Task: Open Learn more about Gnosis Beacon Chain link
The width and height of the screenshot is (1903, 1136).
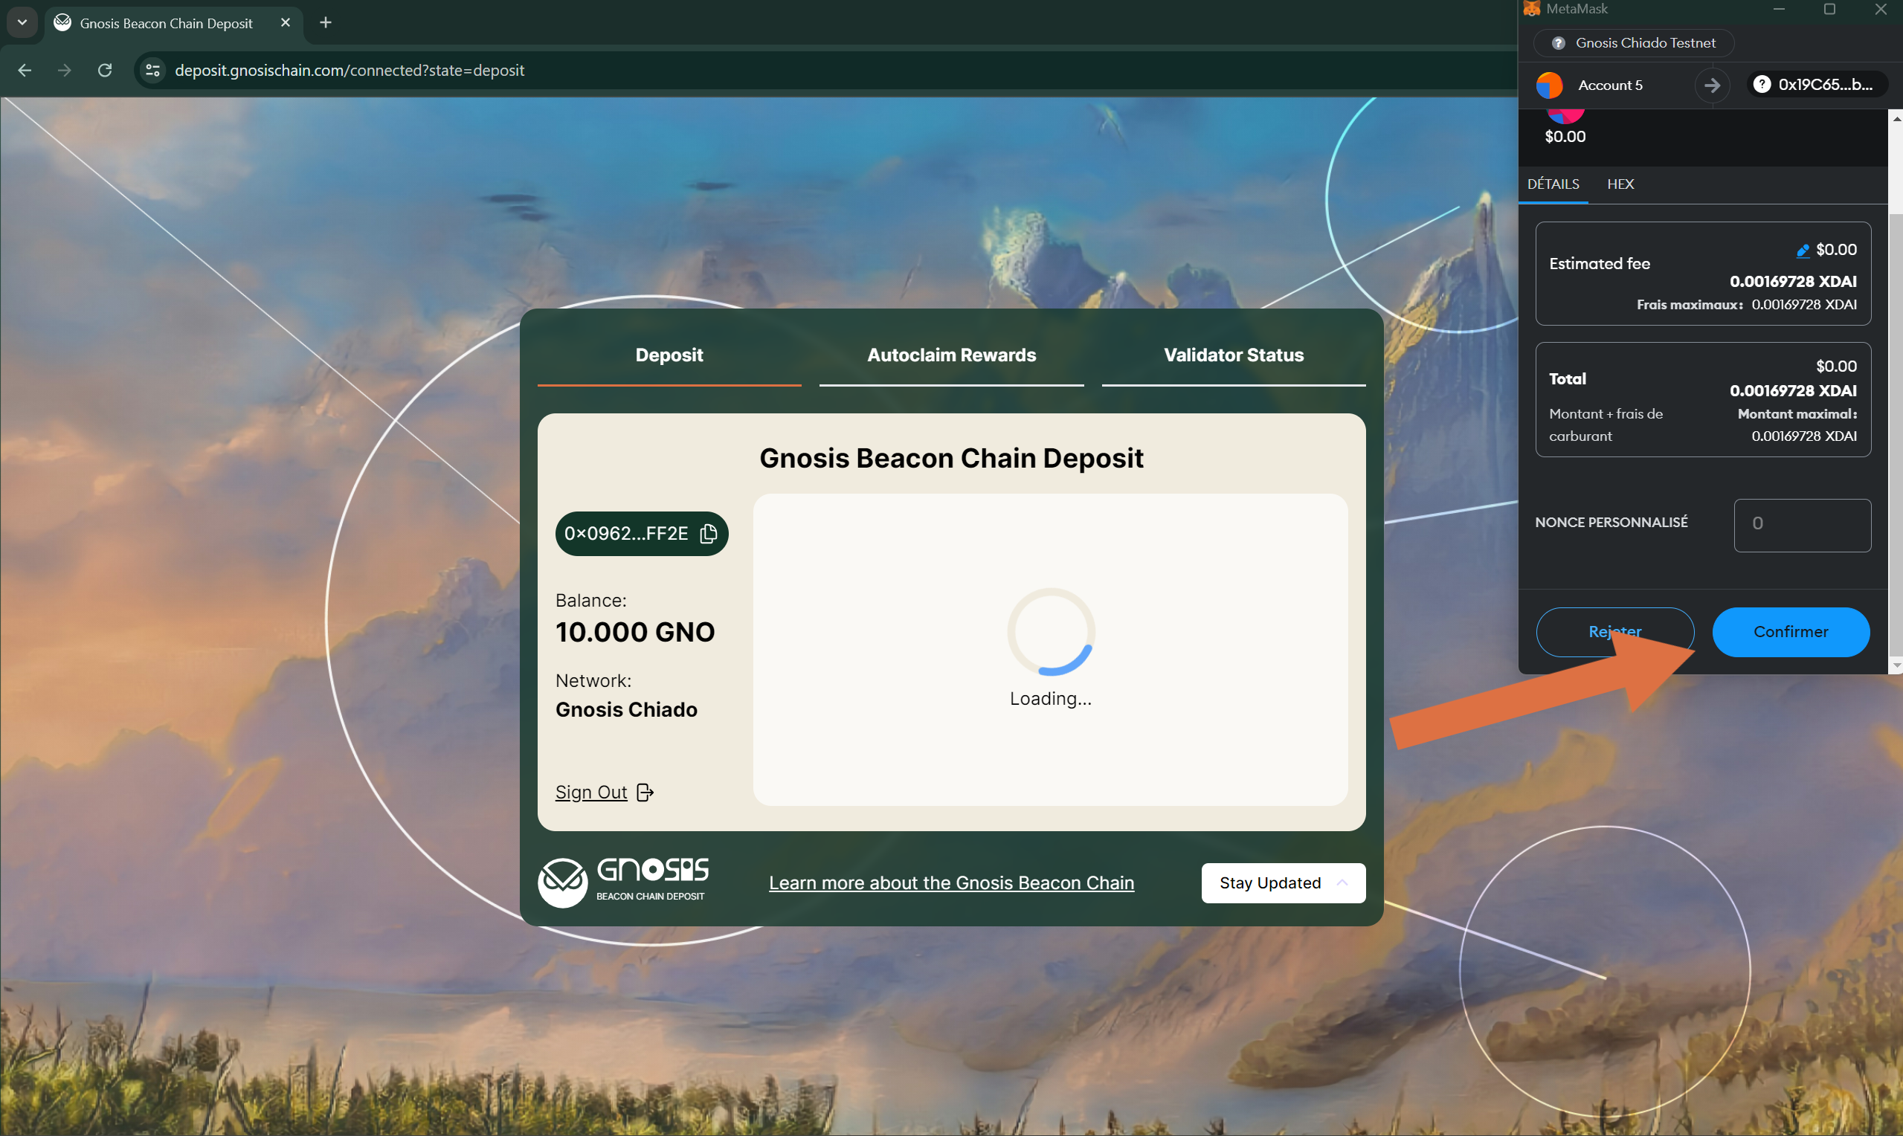Action: point(950,882)
